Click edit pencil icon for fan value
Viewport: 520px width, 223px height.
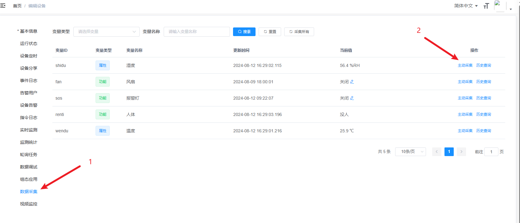[x=352, y=82]
